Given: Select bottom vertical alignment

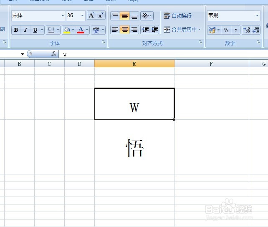Looking at the screenshot, I should click(x=134, y=16).
